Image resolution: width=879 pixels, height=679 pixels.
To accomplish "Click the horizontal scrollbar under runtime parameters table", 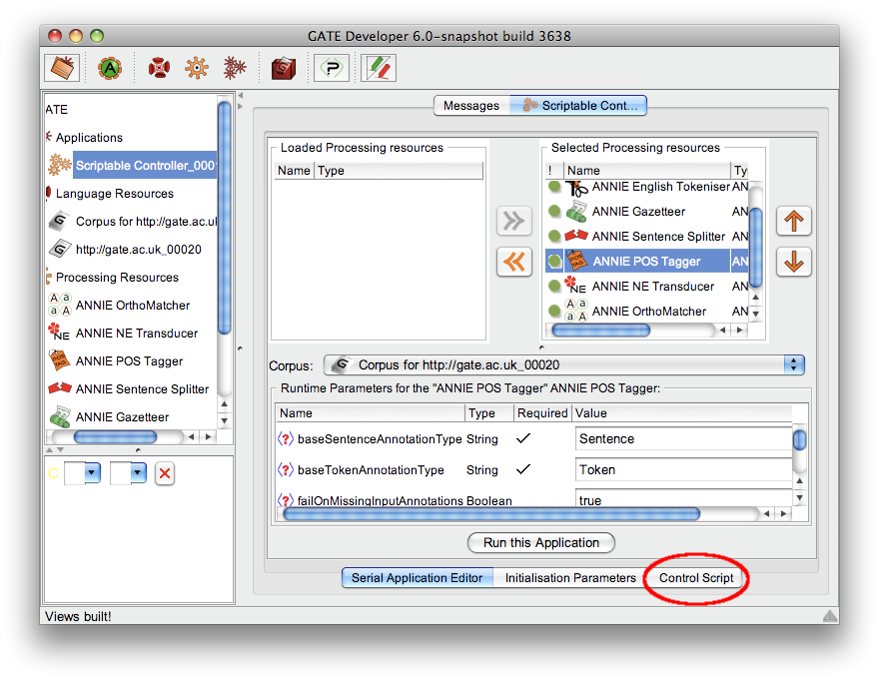I will 491,514.
